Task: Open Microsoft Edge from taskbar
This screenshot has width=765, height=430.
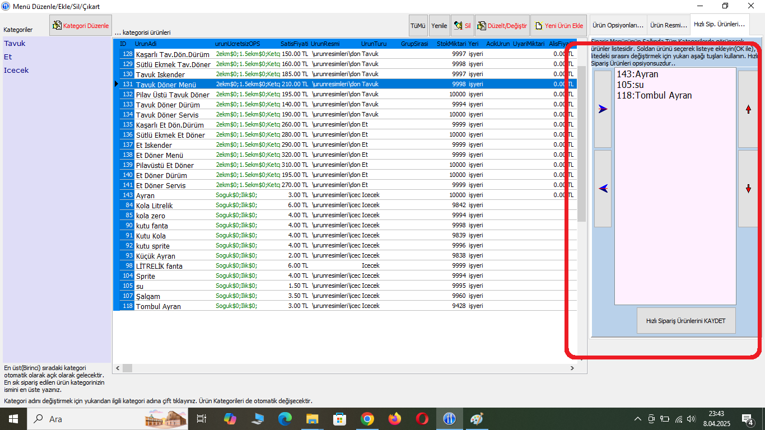Action: pos(285,419)
